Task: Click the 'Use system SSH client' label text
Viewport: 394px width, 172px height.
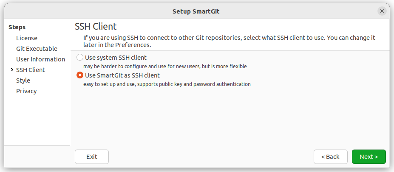Action: (116, 58)
